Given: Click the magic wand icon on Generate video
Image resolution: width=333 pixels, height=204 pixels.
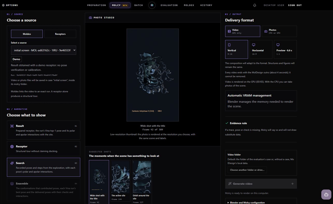Looking at the screenshot, I should tap(230, 184).
